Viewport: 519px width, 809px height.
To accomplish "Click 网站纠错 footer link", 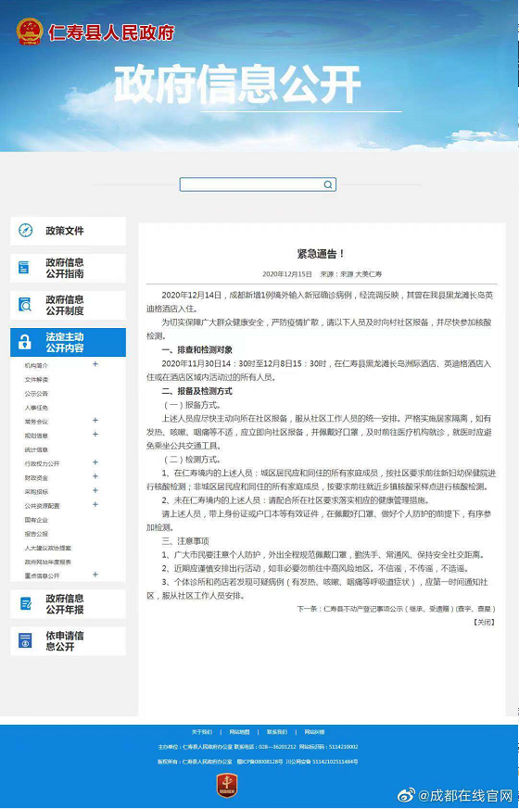I will tap(314, 732).
